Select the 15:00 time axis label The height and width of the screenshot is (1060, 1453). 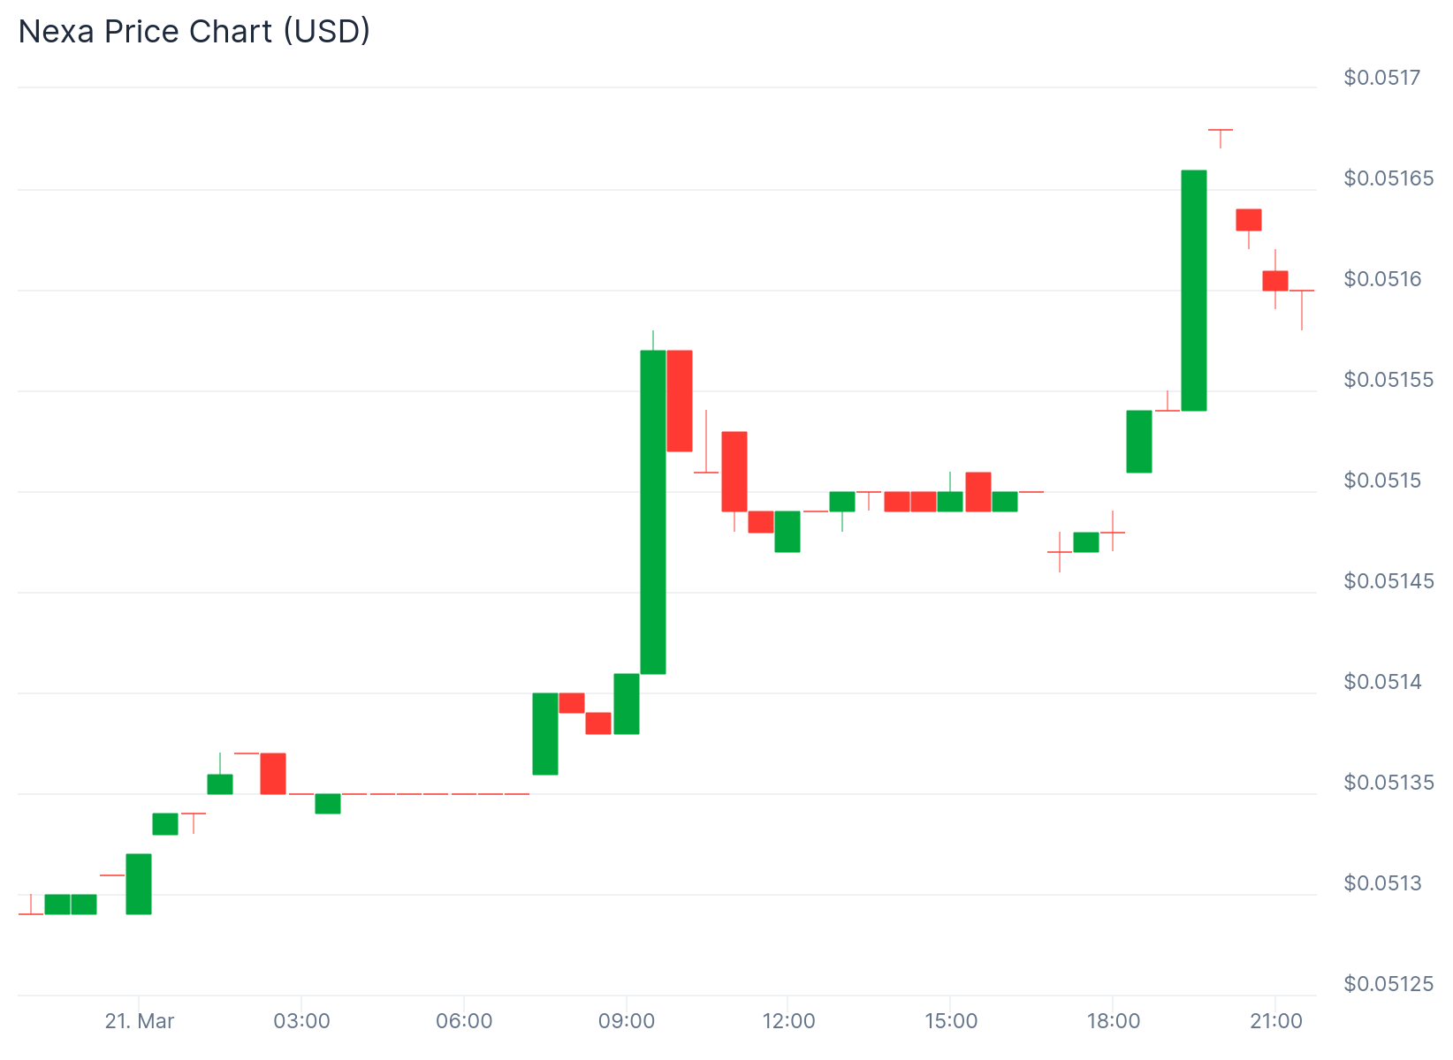tap(951, 1022)
